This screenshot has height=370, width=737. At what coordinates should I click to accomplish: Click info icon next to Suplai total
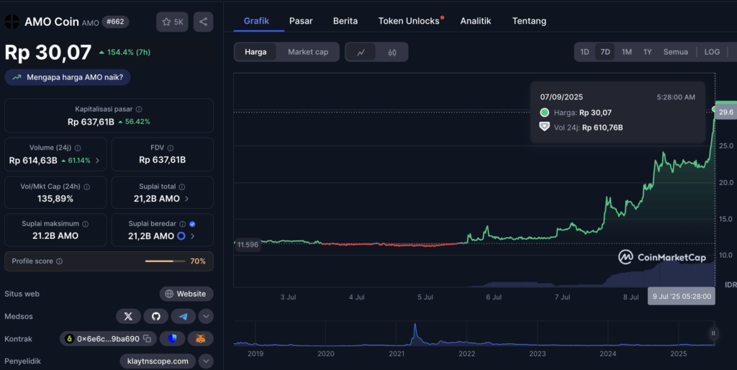pos(182,186)
